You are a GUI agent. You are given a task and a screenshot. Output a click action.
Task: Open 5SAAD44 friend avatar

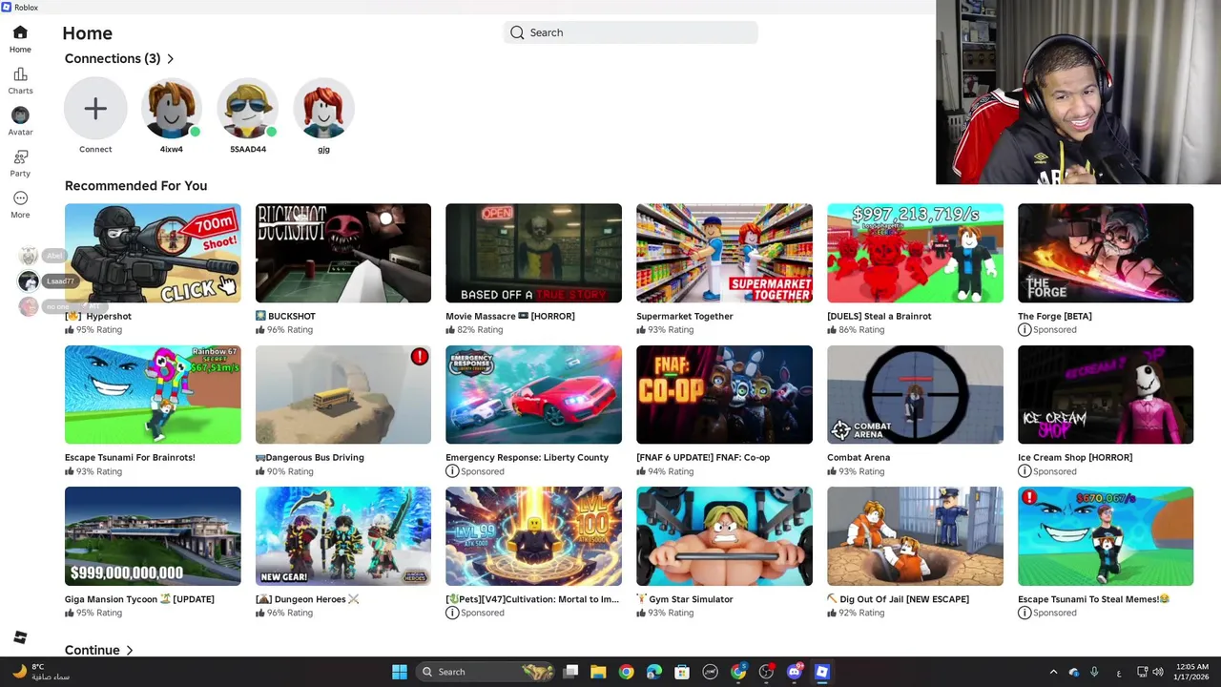[248, 109]
